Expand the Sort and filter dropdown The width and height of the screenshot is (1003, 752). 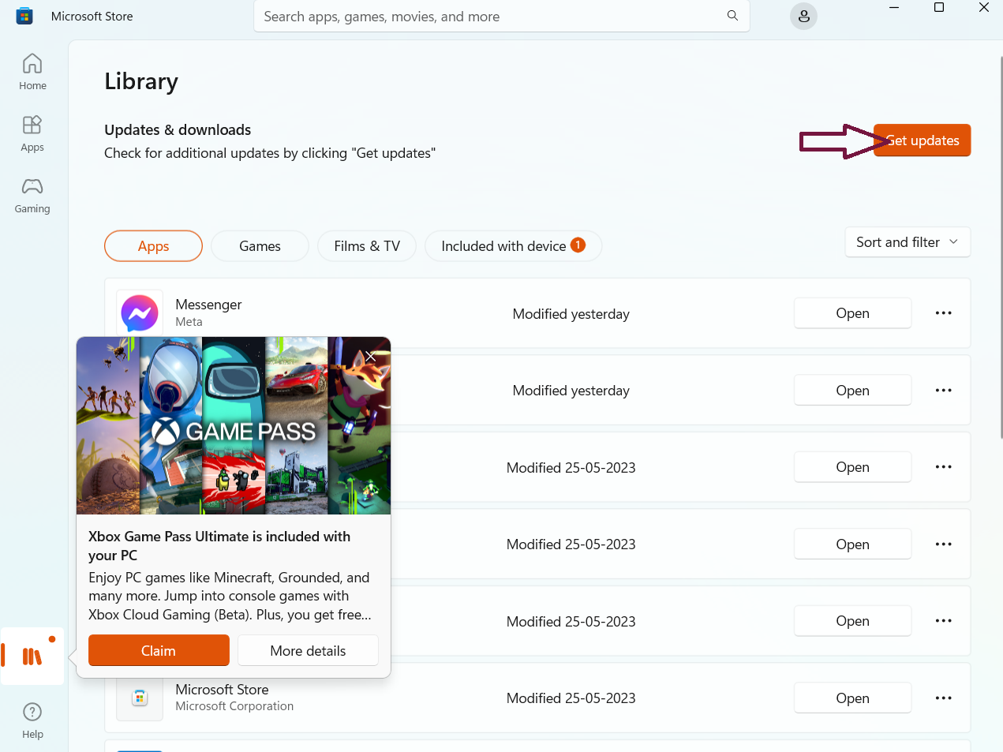click(907, 242)
